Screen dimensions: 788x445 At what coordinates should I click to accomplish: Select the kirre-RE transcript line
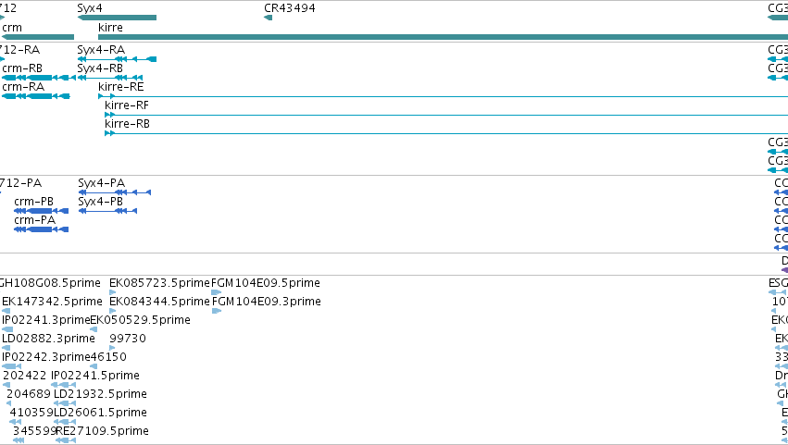click(x=443, y=96)
